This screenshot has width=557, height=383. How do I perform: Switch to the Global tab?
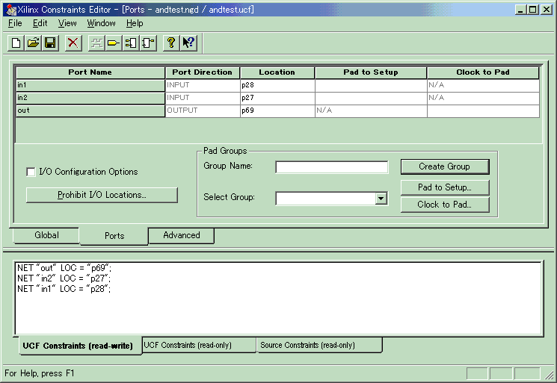click(46, 235)
